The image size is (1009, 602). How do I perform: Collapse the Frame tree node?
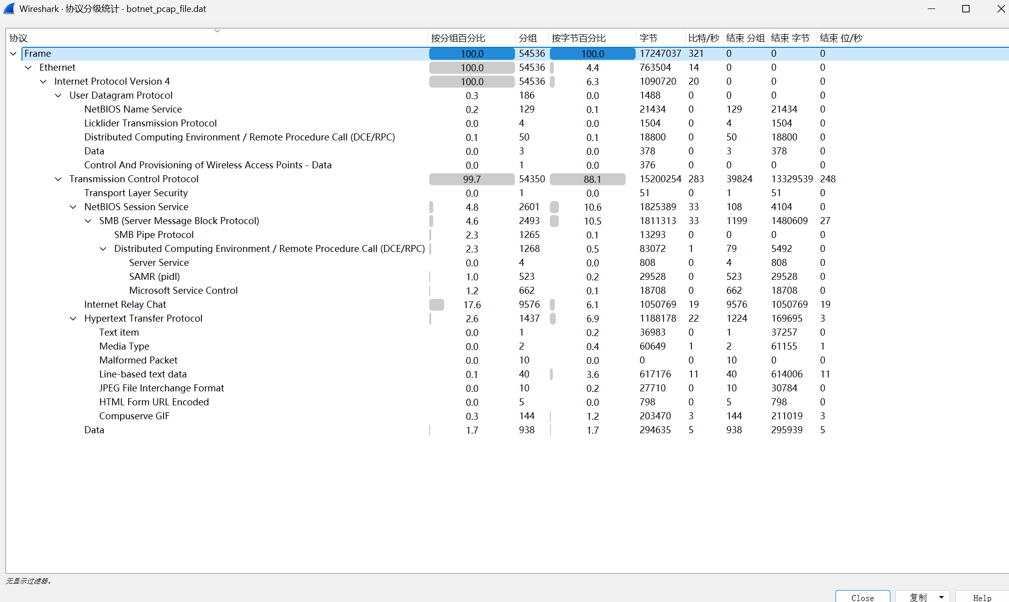click(x=13, y=54)
